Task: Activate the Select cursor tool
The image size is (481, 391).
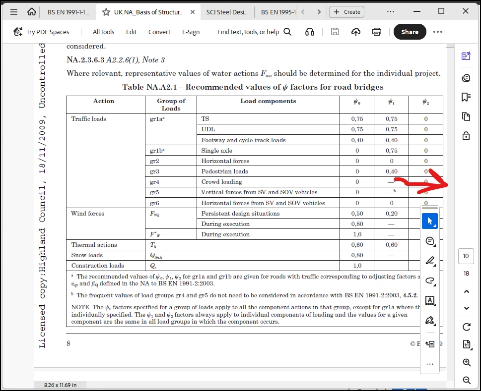Action: 430,221
